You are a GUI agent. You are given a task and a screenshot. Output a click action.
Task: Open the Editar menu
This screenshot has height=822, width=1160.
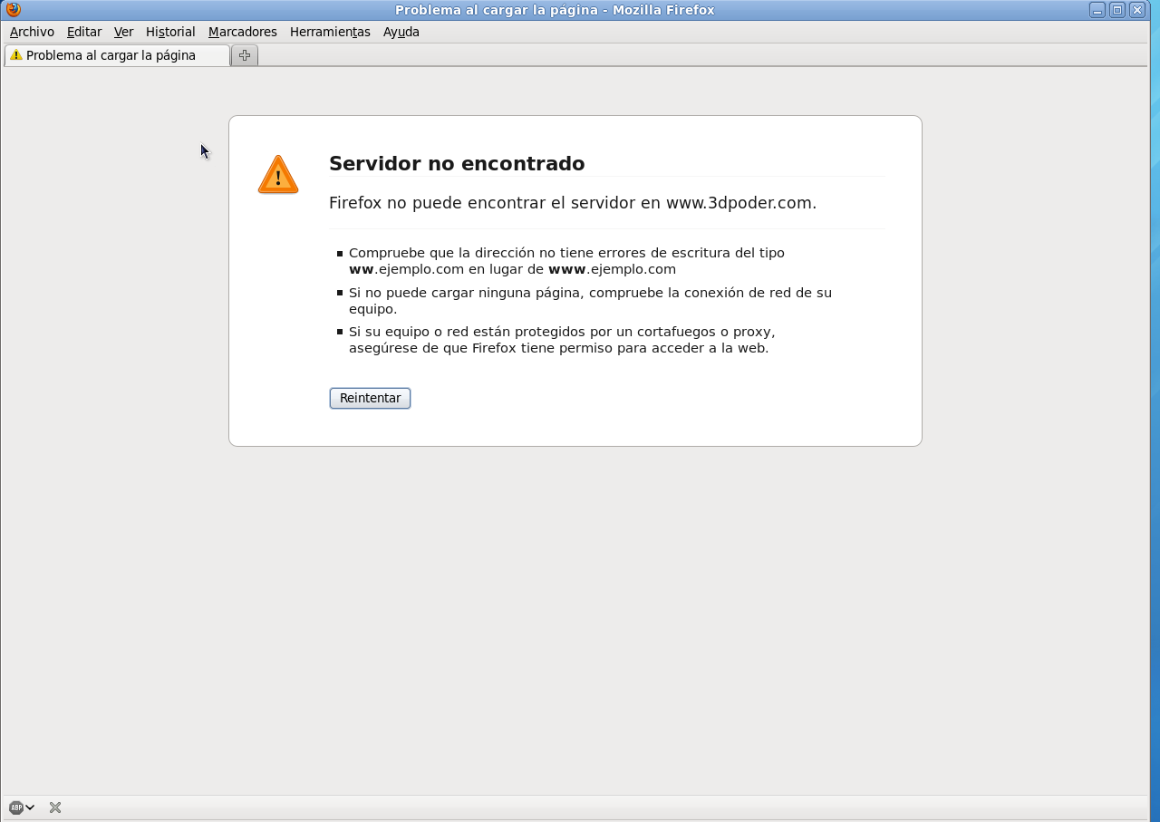pyautogui.click(x=84, y=32)
